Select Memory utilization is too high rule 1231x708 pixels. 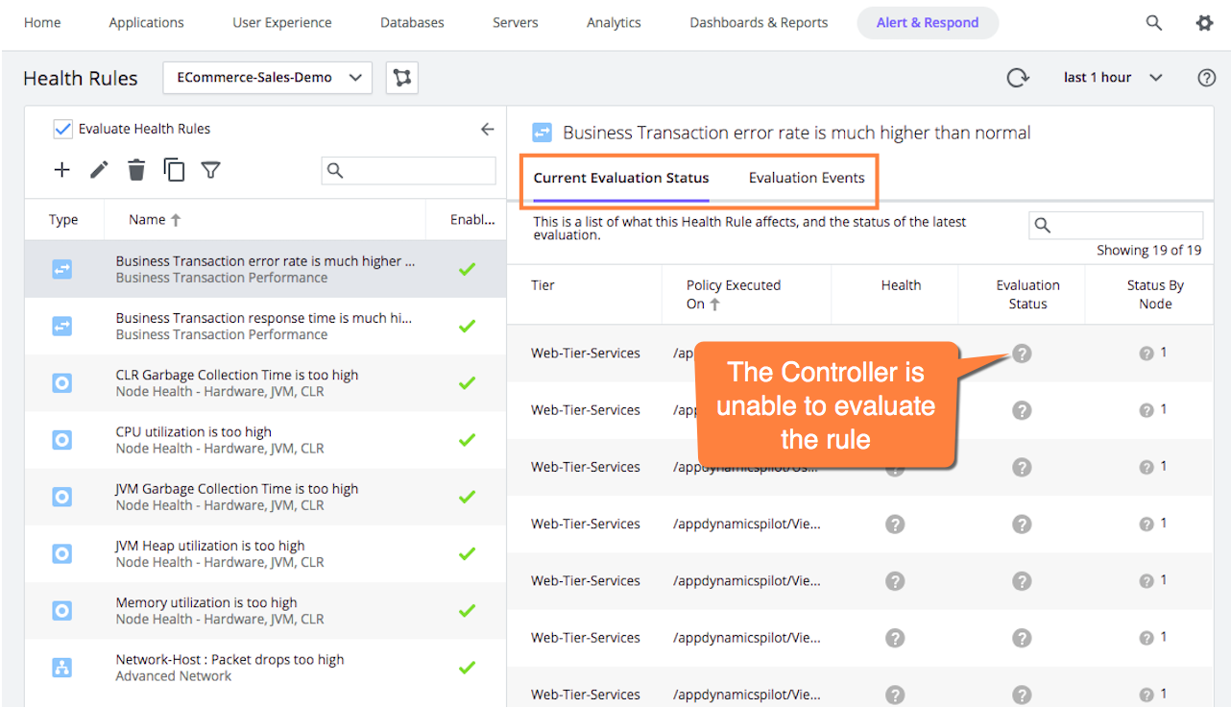265,611
